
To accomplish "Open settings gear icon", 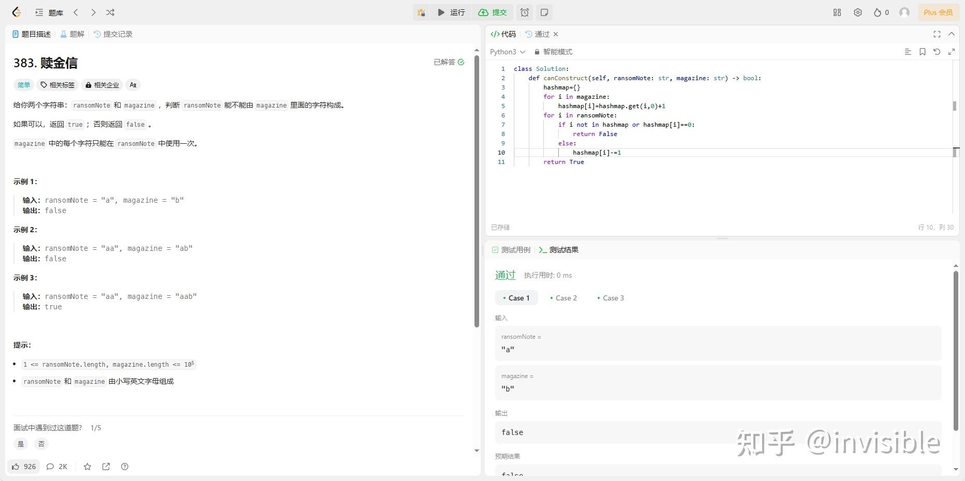I will pos(857,12).
